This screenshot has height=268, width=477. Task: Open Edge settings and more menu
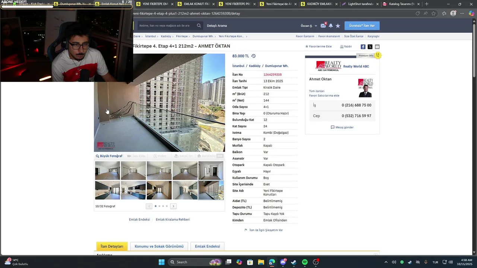coord(462,13)
